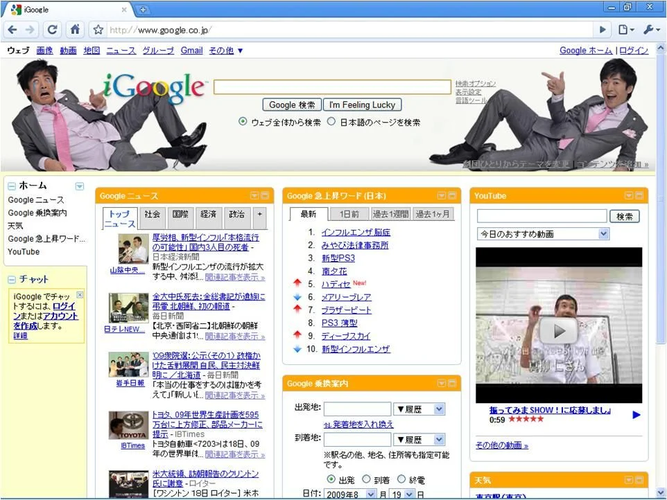Open the Gmail link
The width and height of the screenshot is (667, 500).
pos(191,51)
